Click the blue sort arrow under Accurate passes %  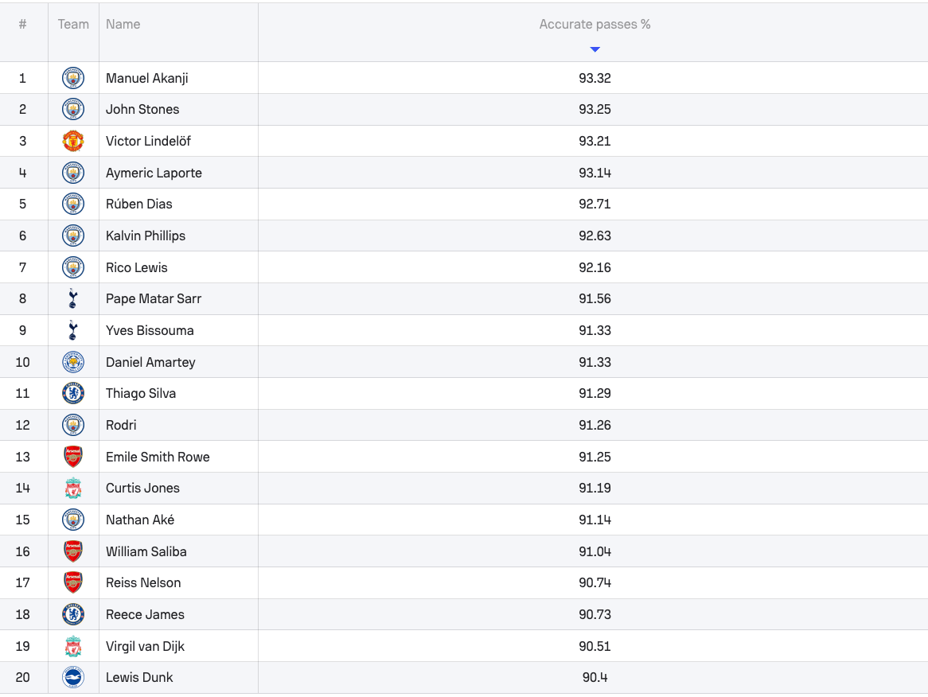pos(595,49)
